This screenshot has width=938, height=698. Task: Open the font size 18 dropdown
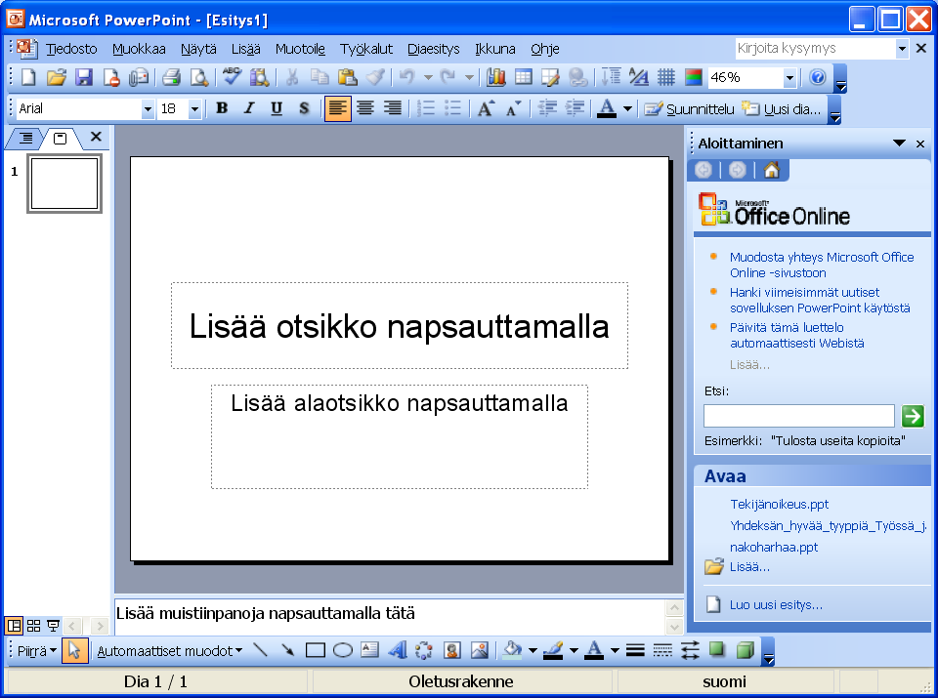pos(193,109)
